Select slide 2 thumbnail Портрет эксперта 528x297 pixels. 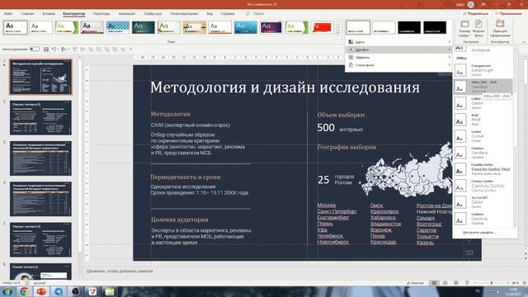(40, 117)
